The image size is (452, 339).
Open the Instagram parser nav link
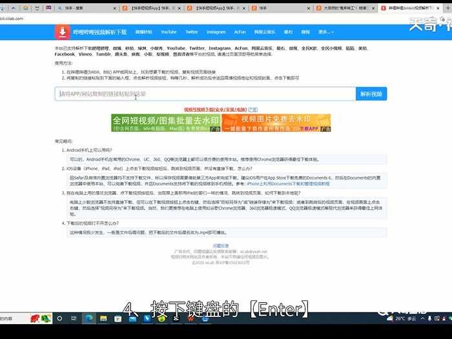(216, 32)
